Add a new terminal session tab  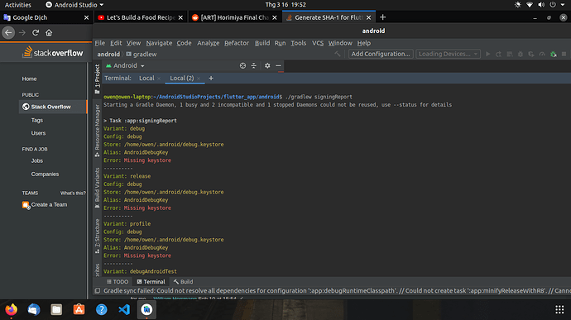(211, 78)
